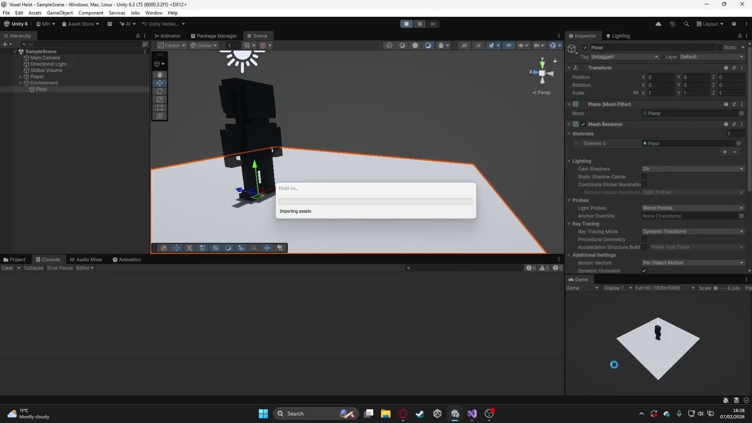
Task: Click the Pause play-mode button
Action: pyautogui.click(x=419, y=24)
